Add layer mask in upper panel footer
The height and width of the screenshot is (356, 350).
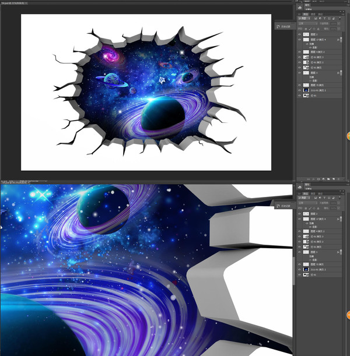click(318, 179)
